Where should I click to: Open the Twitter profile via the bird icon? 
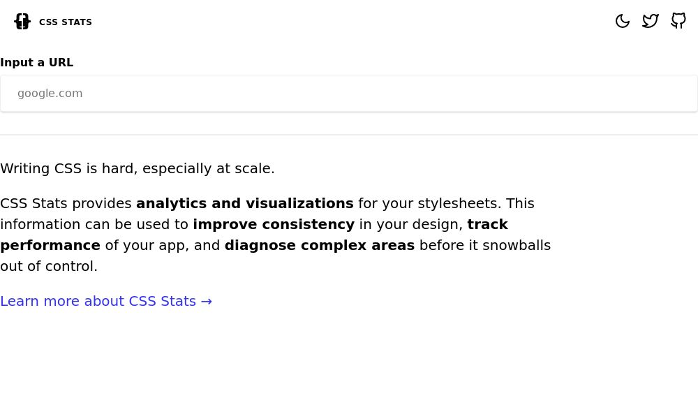(x=651, y=21)
